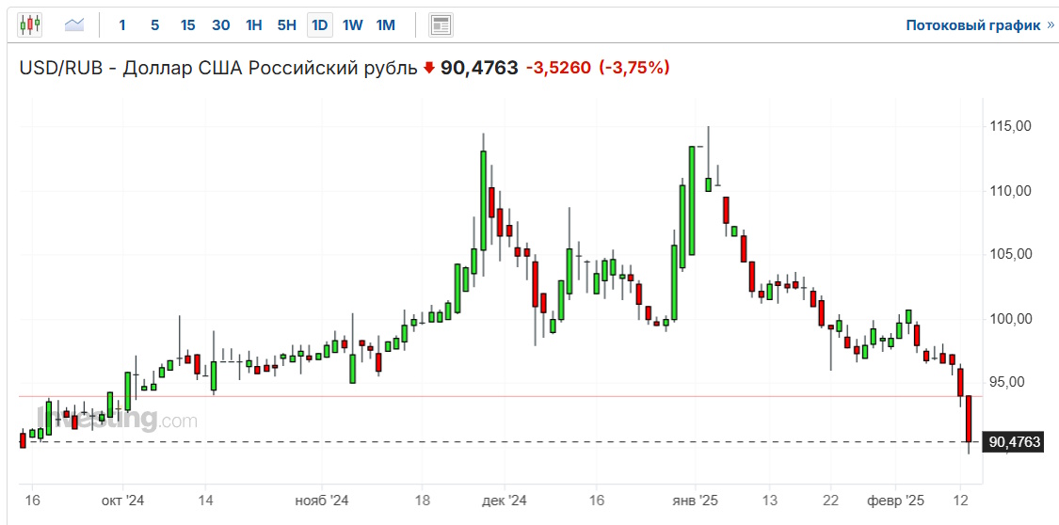Click the 90,4763 price label on axis
This screenshot has width=1059, height=525.
click(1013, 442)
